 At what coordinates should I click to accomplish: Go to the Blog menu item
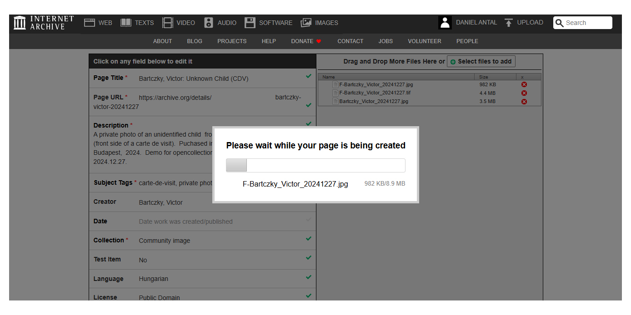[195, 41]
